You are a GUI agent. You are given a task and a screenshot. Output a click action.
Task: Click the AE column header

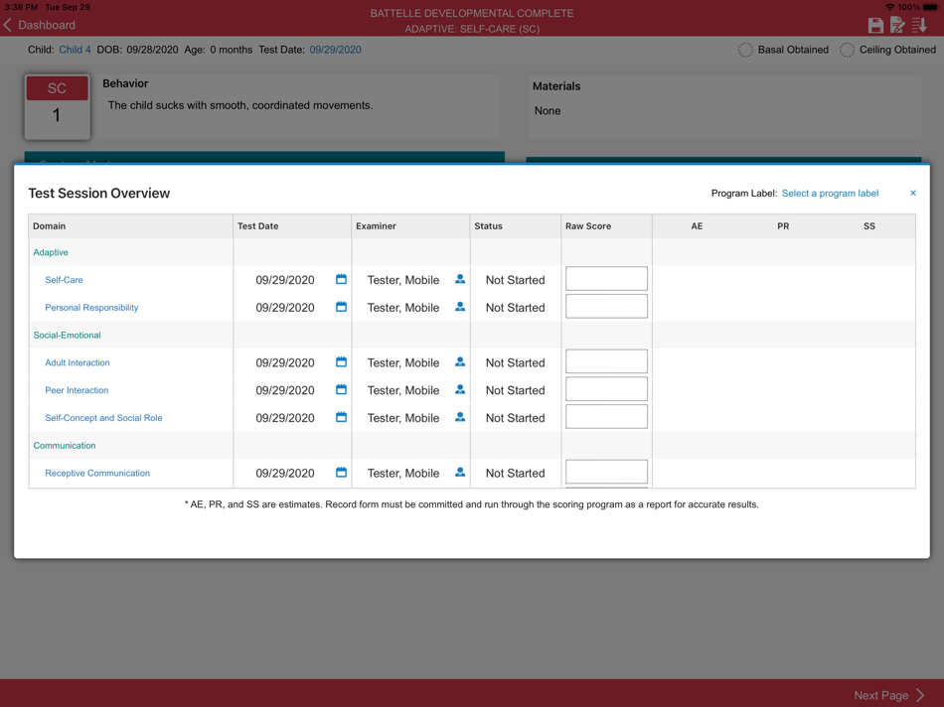pos(697,226)
